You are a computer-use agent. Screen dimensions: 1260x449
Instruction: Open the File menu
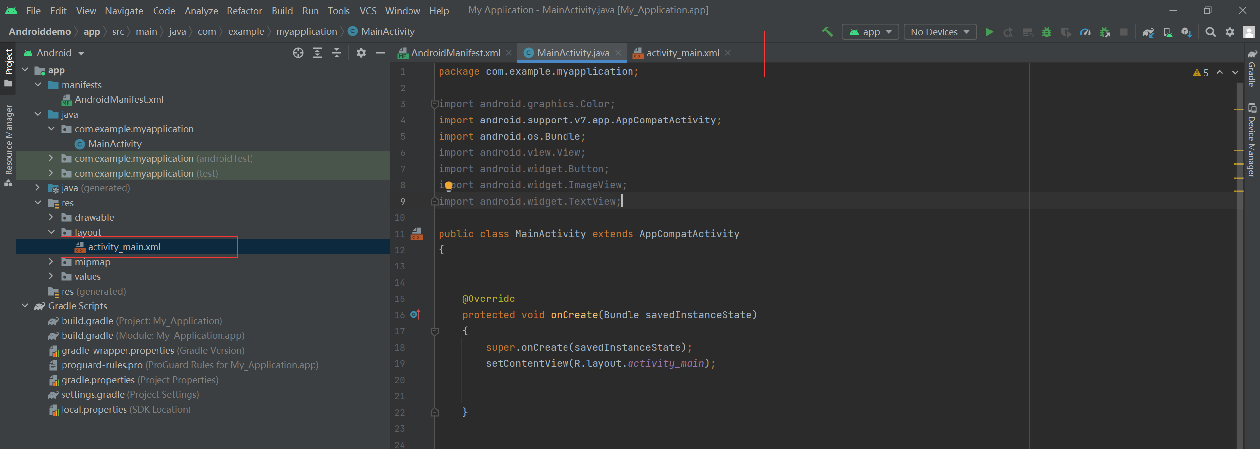point(33,10)
